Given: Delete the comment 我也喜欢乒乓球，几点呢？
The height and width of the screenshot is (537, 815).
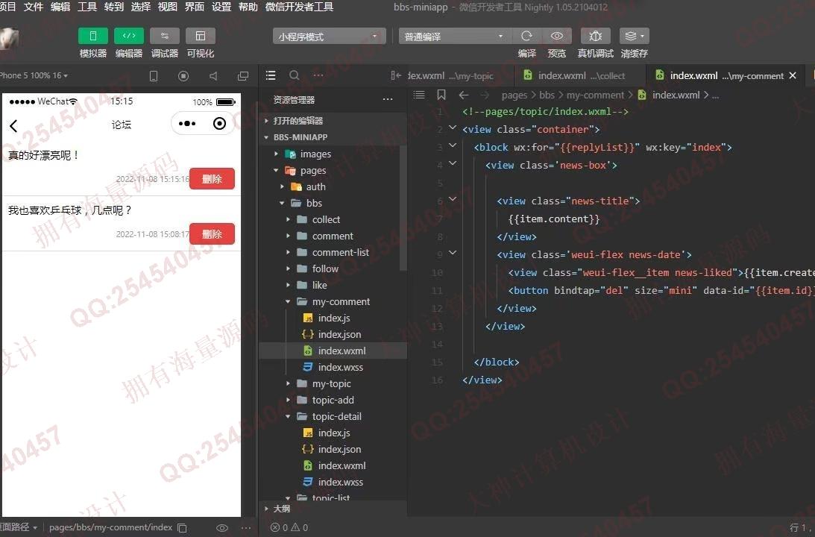Looking at the screenshot, I should pyautogui.click(x=212, y=234).
